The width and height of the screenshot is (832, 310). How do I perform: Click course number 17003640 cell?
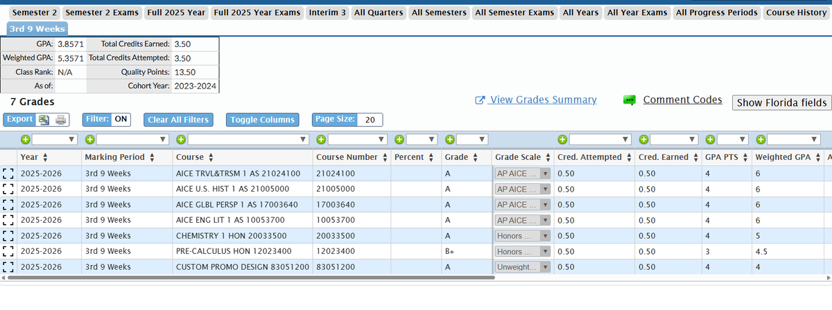(x=351, y=204)
